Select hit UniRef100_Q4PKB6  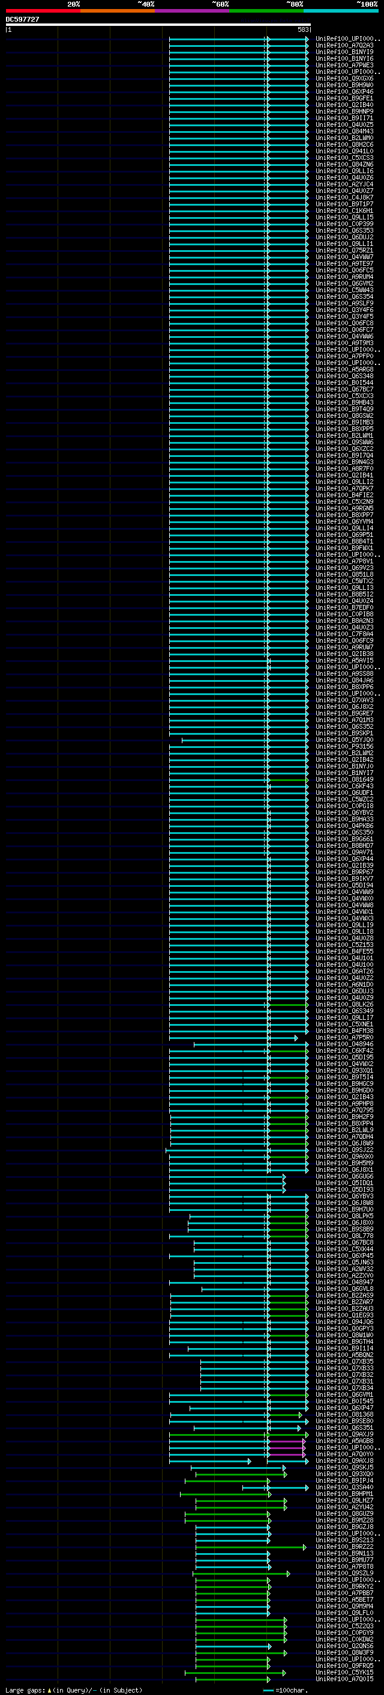click(x=344, y=826)
